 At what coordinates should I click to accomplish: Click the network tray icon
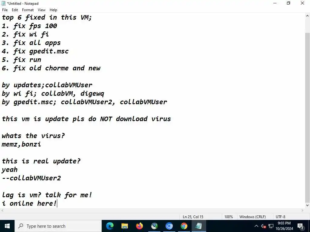(271, 226)
